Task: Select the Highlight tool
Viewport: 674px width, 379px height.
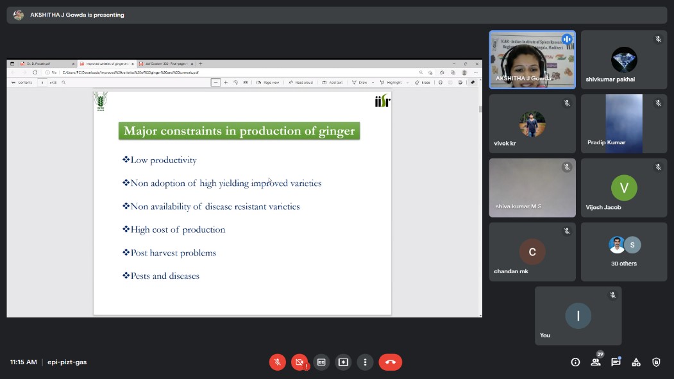Action: click(391, 83)
